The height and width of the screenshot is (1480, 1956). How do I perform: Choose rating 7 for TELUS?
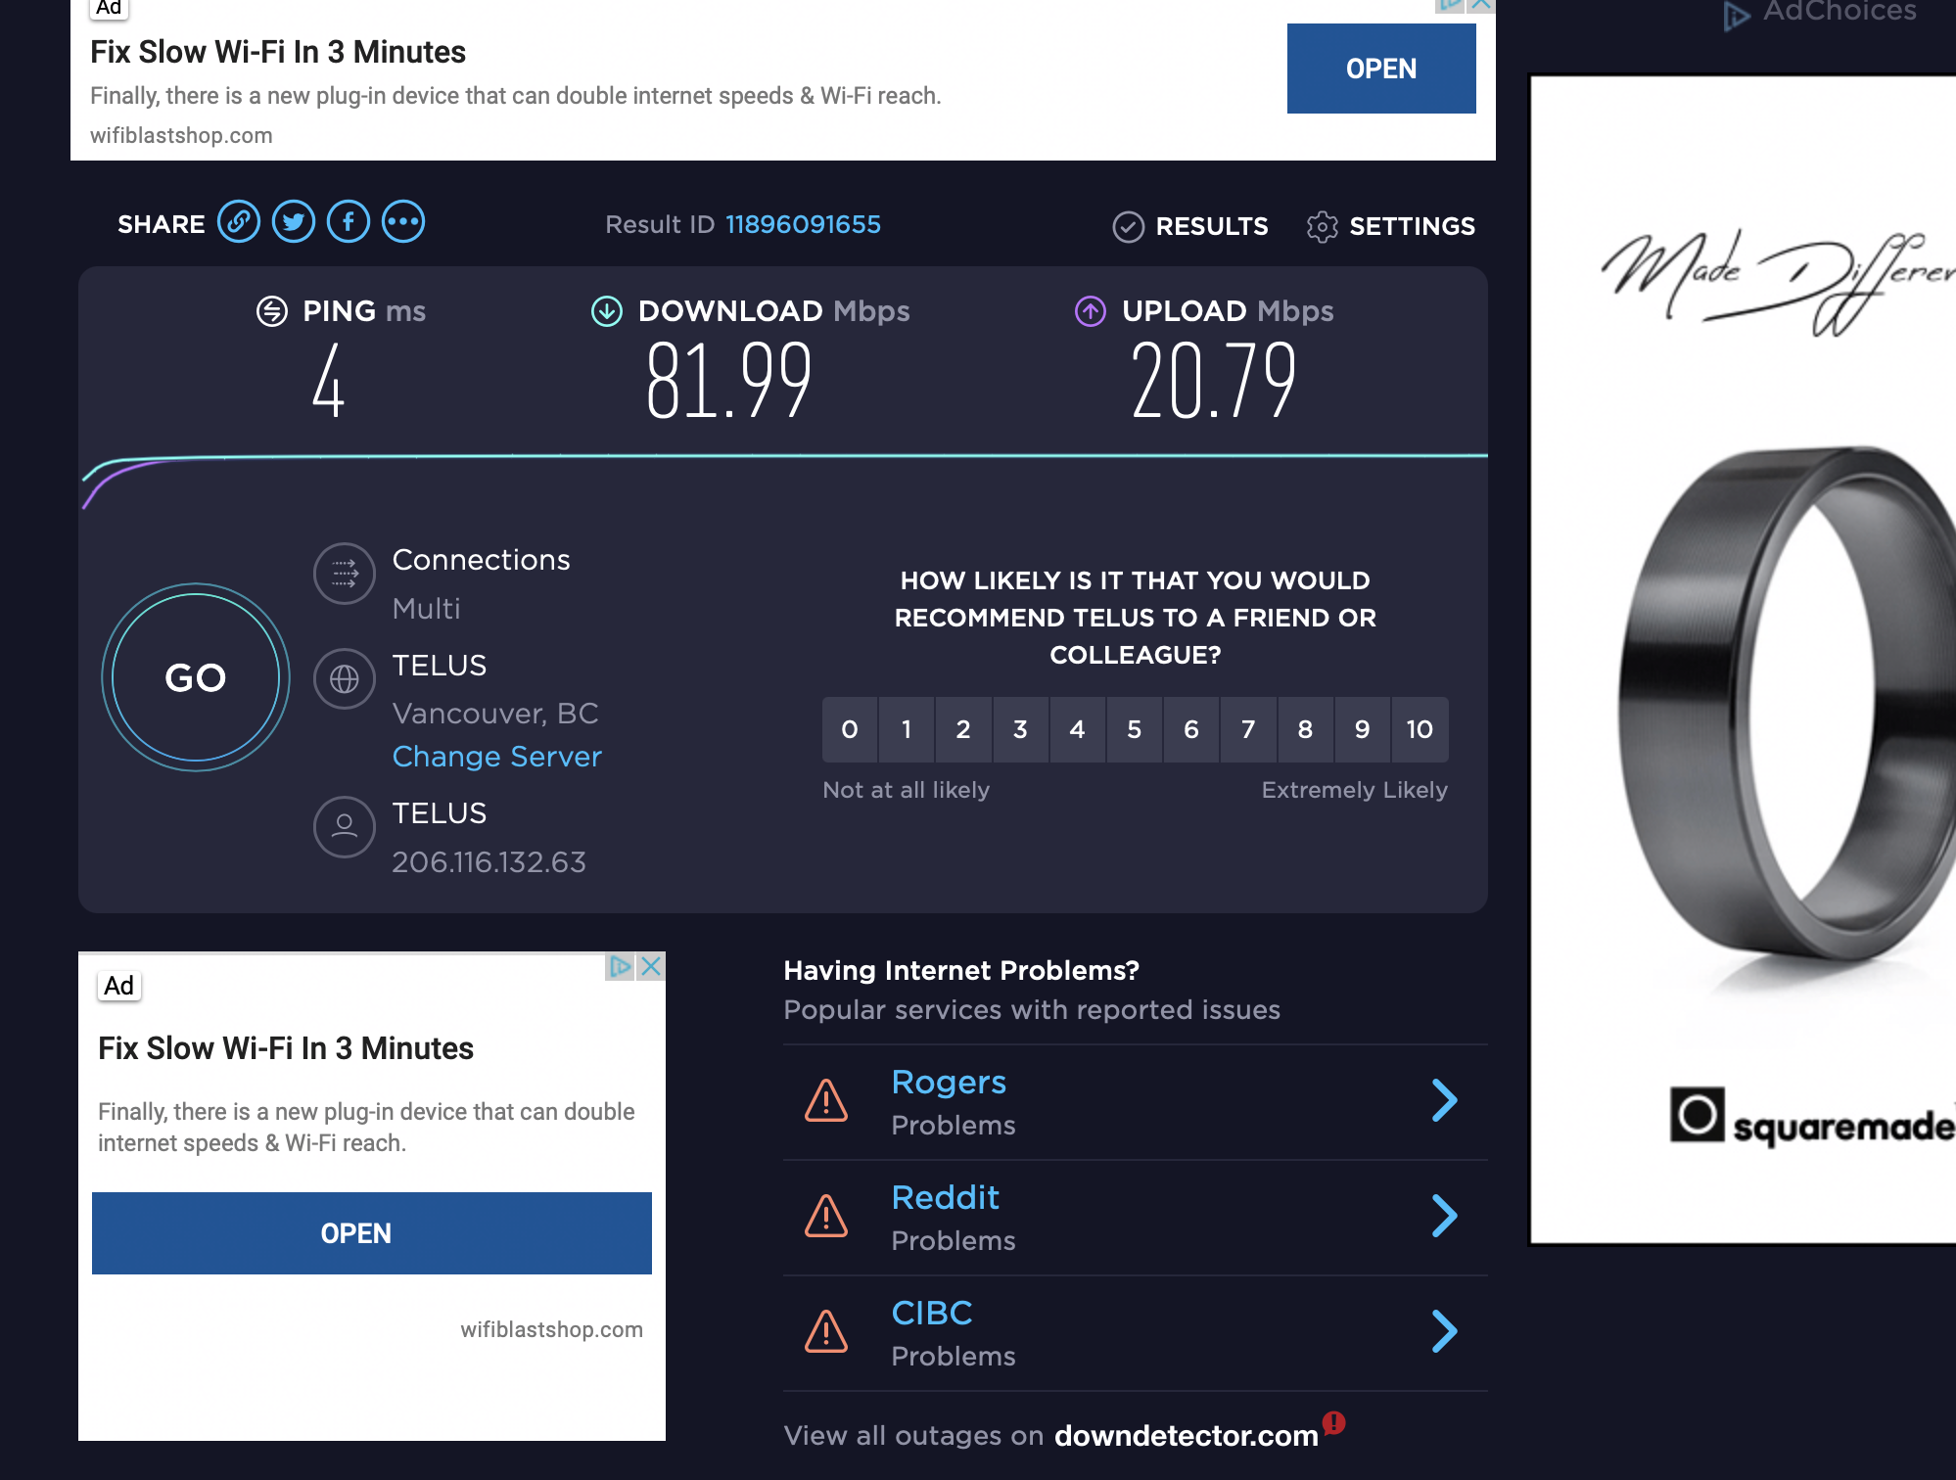click(x=1248, y=729)
